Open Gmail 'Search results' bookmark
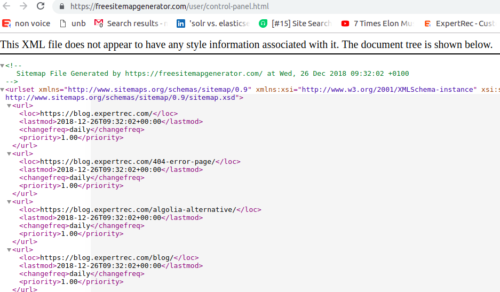Viewport: 500px width, 292px height. [131, 23]
